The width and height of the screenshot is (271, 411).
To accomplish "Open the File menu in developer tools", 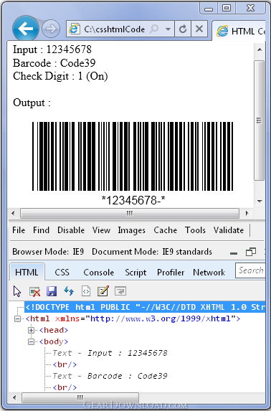I will tap(19, 230).
